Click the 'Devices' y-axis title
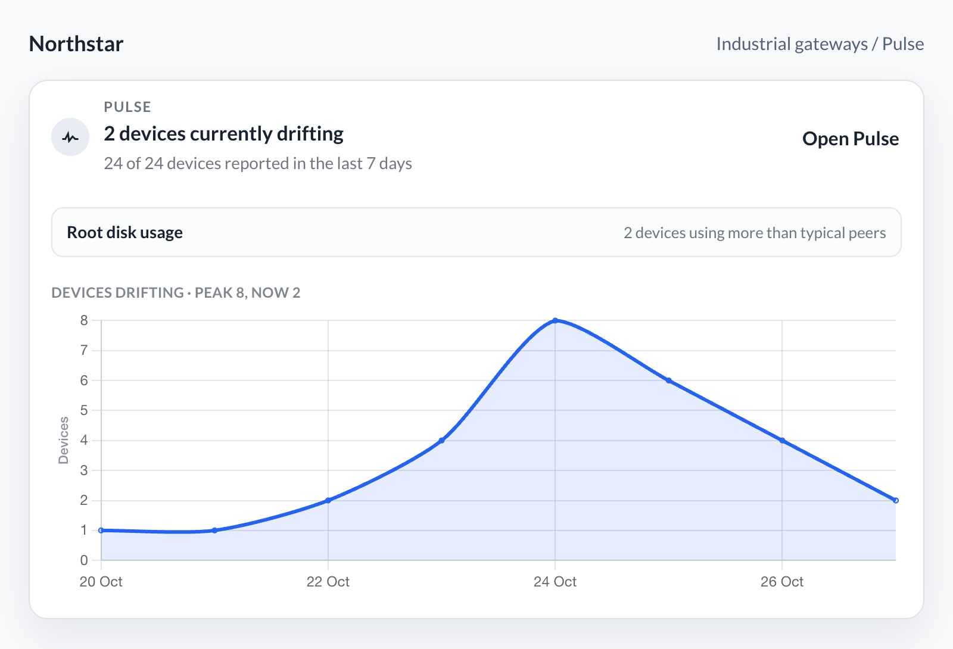Screen dimensions: 953x649 (64, 440)
